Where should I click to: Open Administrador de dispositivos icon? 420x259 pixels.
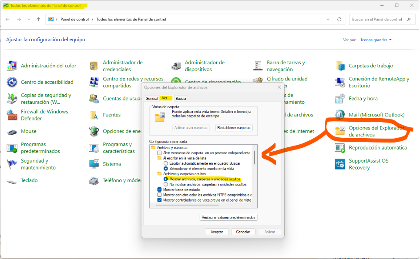point(176,66)
